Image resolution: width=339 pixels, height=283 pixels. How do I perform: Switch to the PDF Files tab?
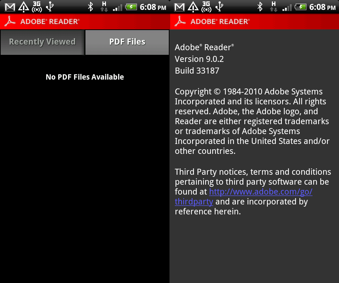pyautogui.click(x=127, y=42)
